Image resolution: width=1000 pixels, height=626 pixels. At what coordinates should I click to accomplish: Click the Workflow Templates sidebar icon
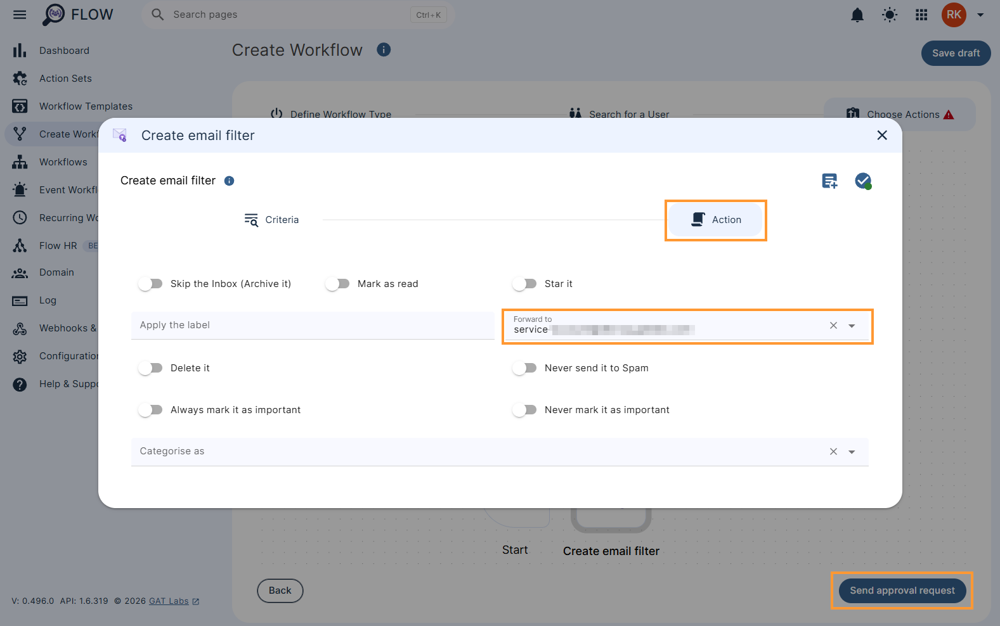20,106
